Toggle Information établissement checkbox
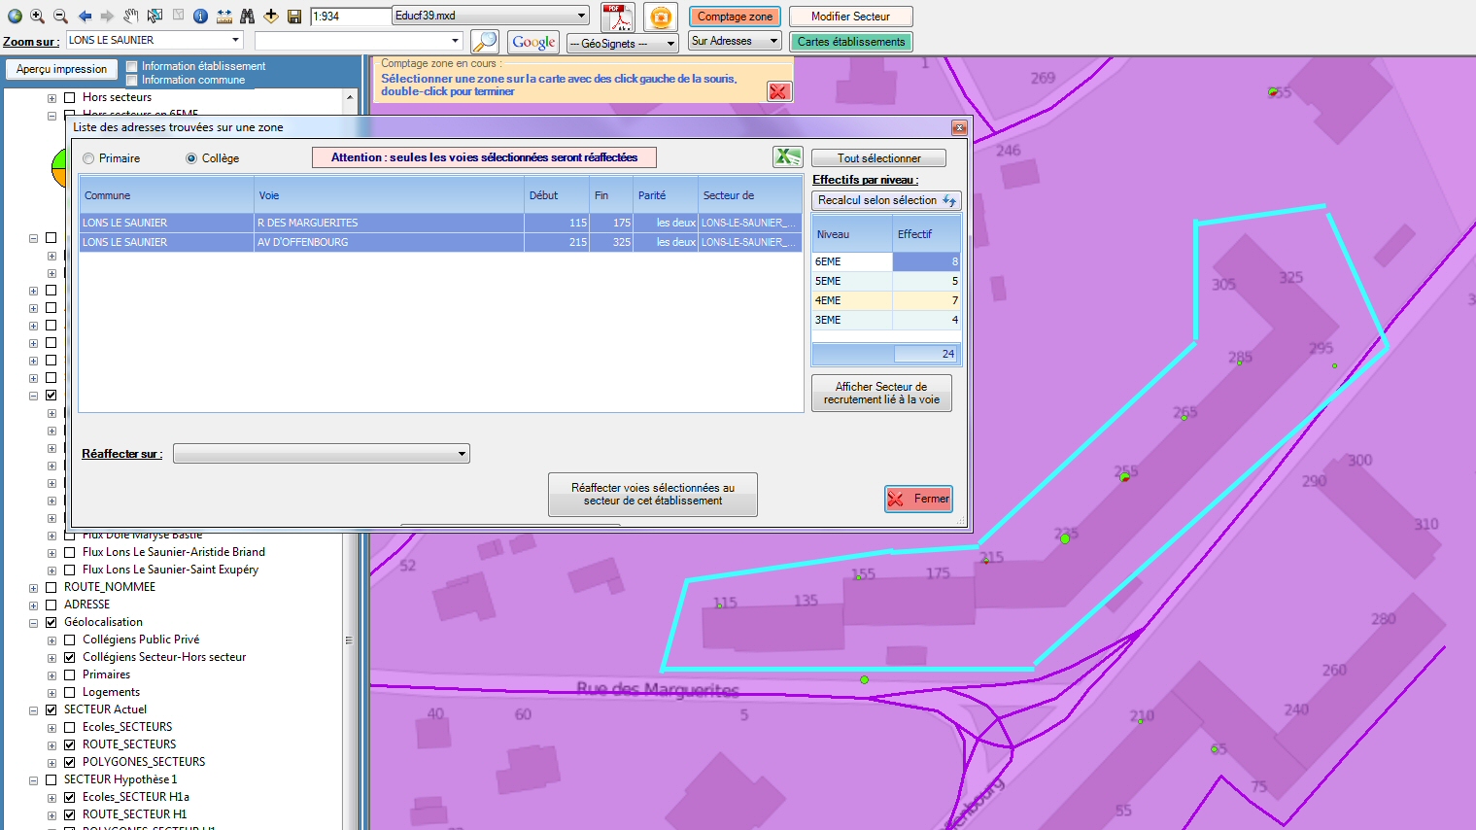 tap(132, 67)
